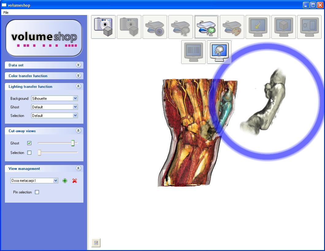
Task: Click the monitor with skull icon
Action: click(x=219, y=52)
